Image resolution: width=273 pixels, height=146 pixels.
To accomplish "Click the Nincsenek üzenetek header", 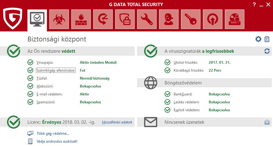I will click(x=184, y=122).
